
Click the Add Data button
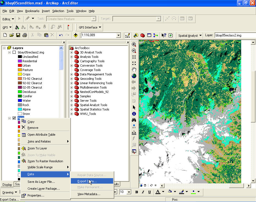(x=76, y=35)
